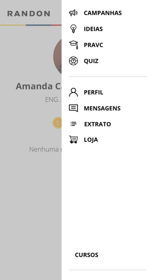Screen dimensions: 158x280
Task: Open MENSAGENS menu label
Action: pyautogui.click(x=102, y=108)
